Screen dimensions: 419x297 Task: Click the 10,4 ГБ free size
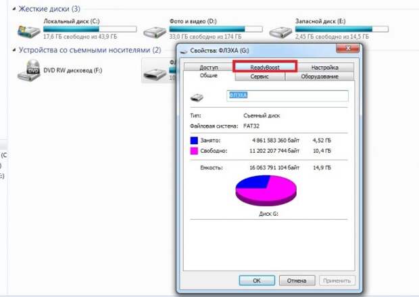[322, 151]
